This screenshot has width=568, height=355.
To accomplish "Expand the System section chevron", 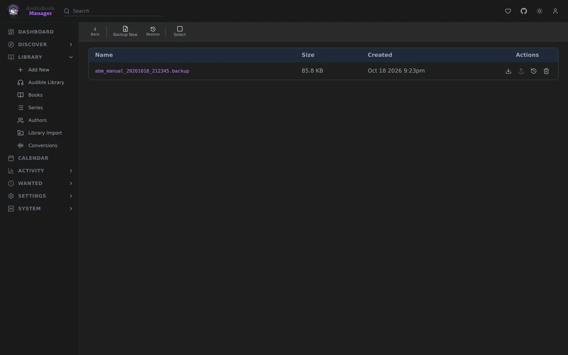I will pos(71,209).
